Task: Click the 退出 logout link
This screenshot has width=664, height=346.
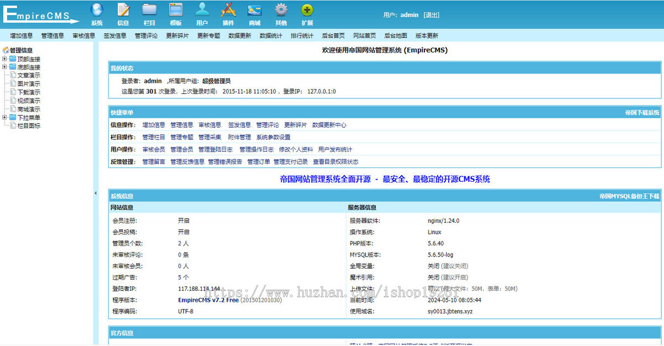Action: point(432,15)
